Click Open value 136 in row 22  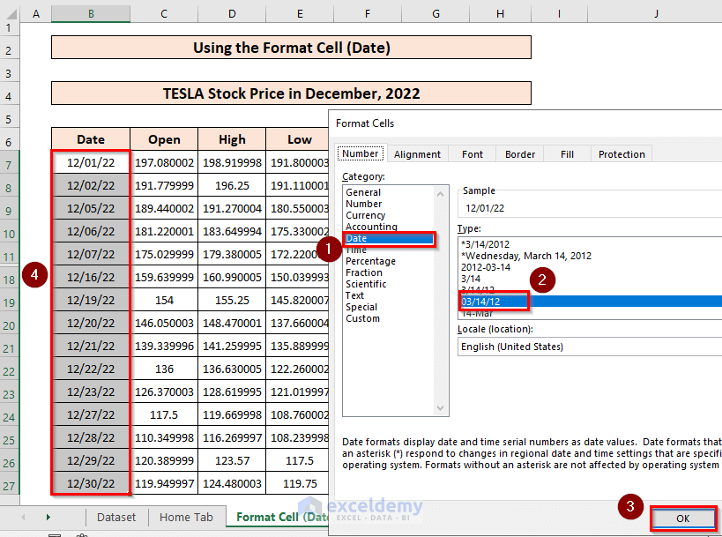[164, 369]
